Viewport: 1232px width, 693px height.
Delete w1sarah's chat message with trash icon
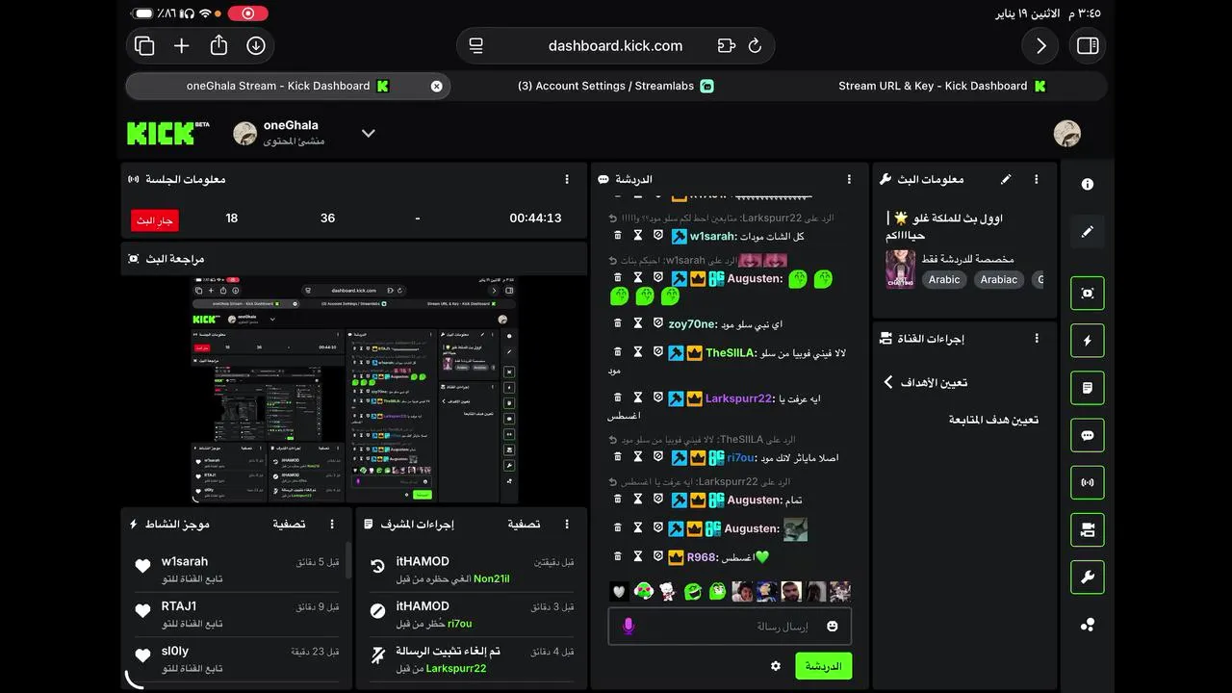point(618,235)
